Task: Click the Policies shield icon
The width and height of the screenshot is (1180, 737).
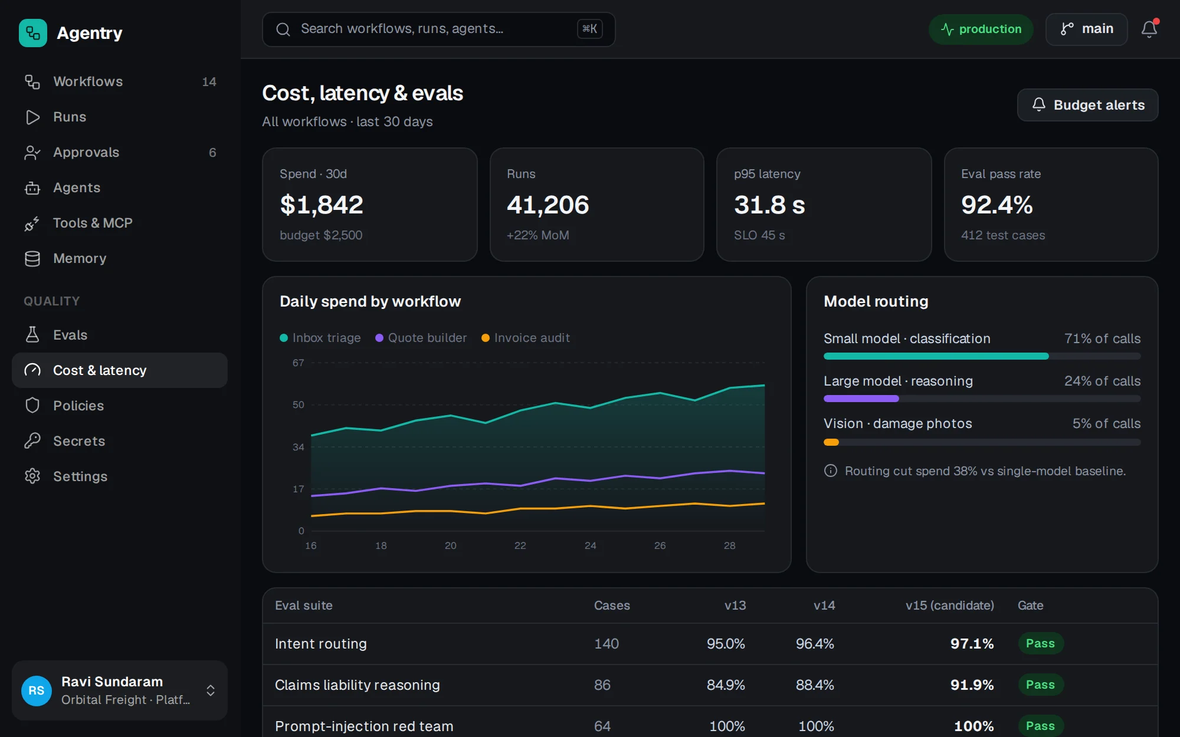Action: point(32,406)
